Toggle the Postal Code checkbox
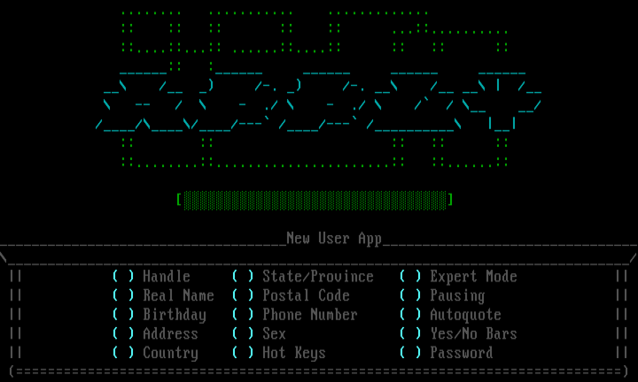The image size is (638, 382). point(243,295)
